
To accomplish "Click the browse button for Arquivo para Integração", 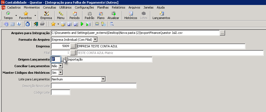I will [222, 33].
